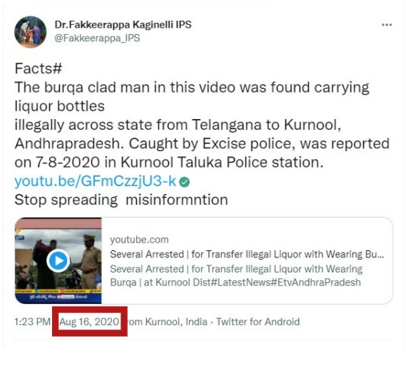Click the youtube.com domain in card
The image size is (408, 373).
click(x=139, y=240)
